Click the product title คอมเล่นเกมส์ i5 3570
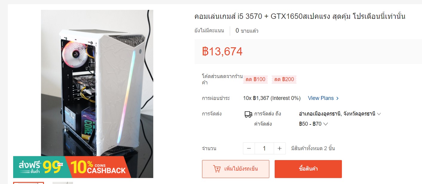Image resolution: width=422 pixels, height=184 pixels. click(x=300, y=16)
